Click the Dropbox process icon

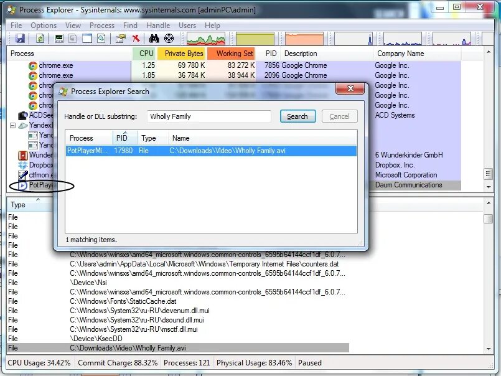click(23, 166)
